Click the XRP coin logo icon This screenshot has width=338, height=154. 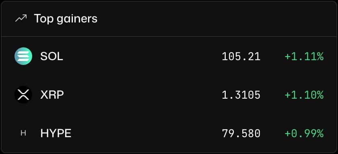point(23,95)
